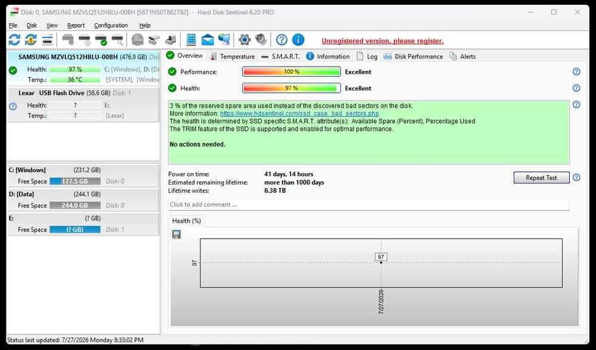596x350 pixels.
Task: Switch to the Log tab
Action: 367,56
